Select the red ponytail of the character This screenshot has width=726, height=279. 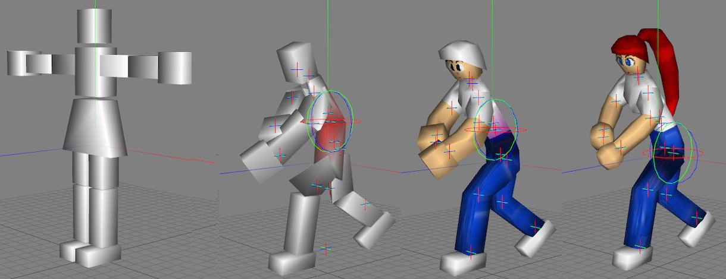click(662, 66)
